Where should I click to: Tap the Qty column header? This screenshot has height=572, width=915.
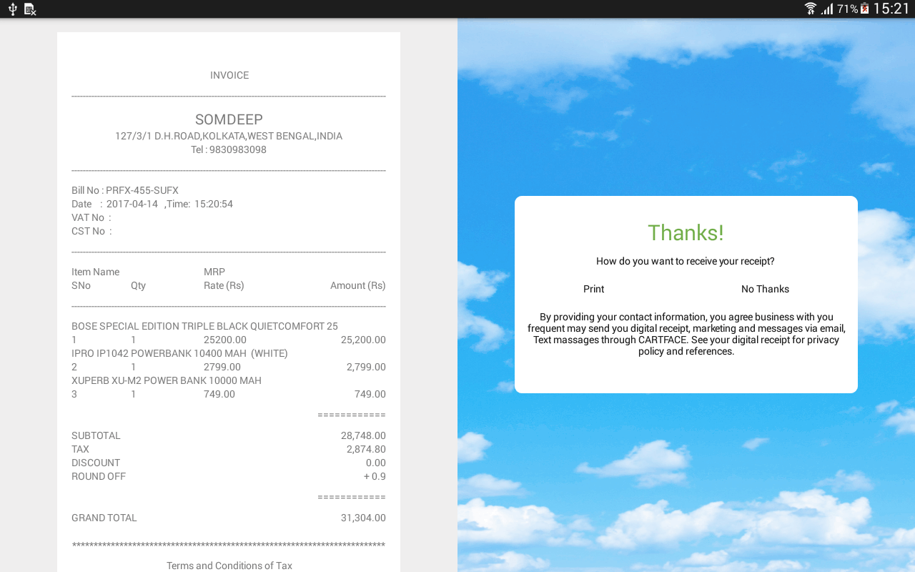(138, 285)
